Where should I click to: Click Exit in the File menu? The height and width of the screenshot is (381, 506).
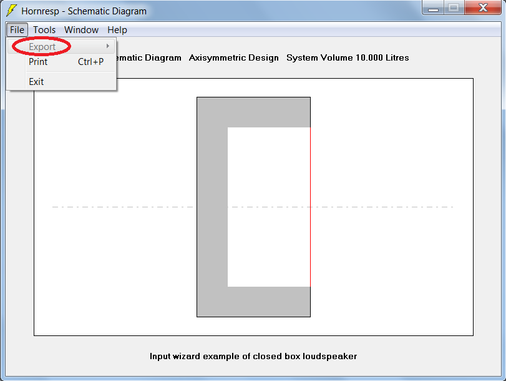[61, 82]
